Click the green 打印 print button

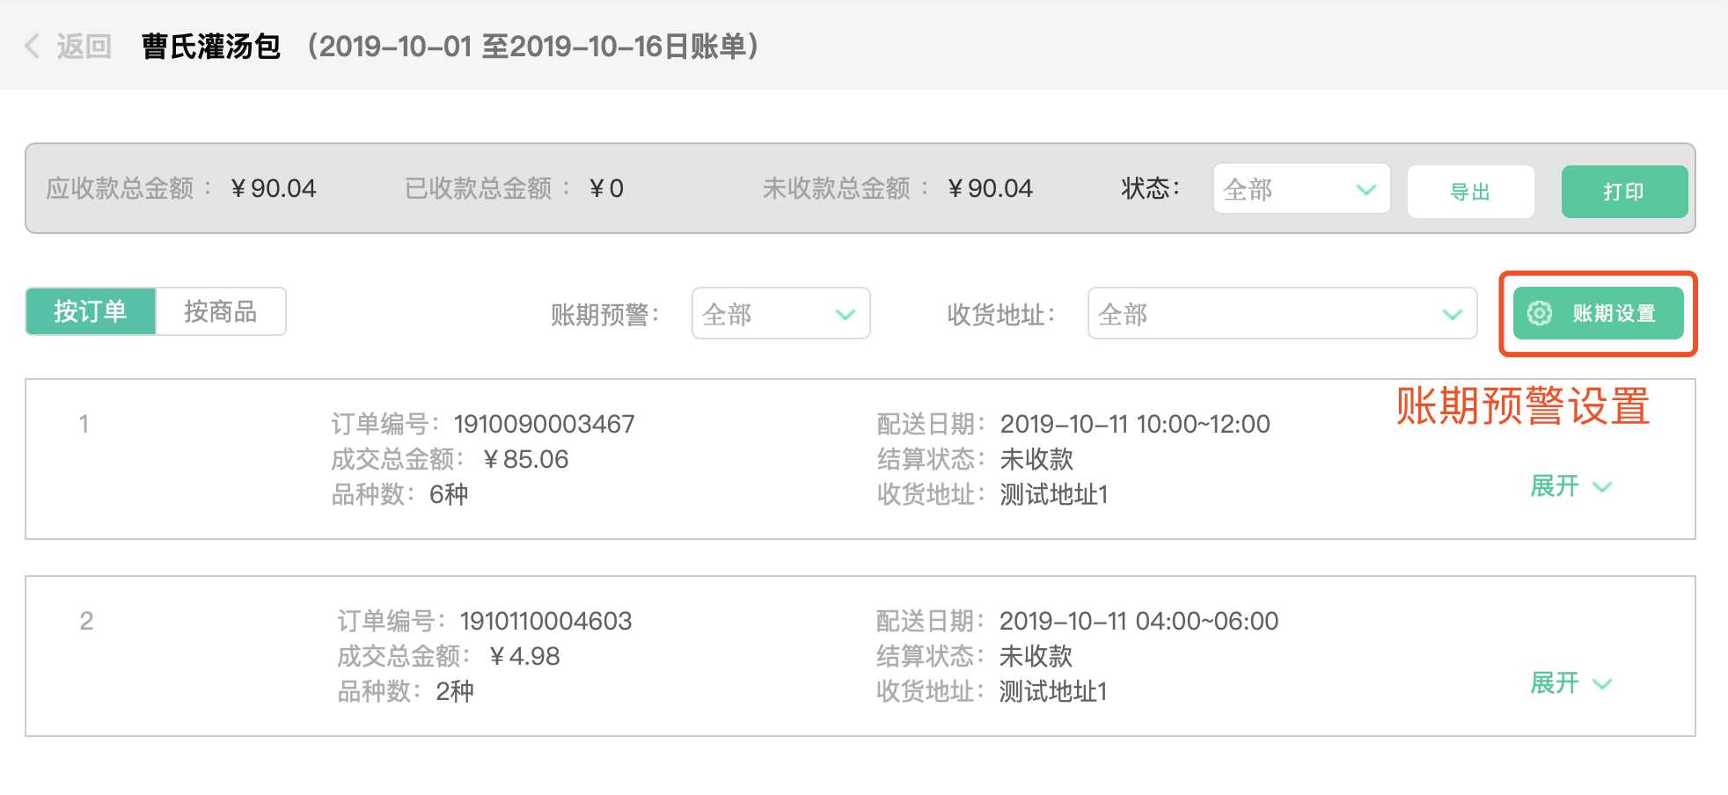click(1623, 192)
